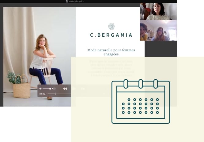This screenshot has width=204, height=142.
Task: Click the C.BERGAMIA flower logo icon
Action: click(111, 26)
